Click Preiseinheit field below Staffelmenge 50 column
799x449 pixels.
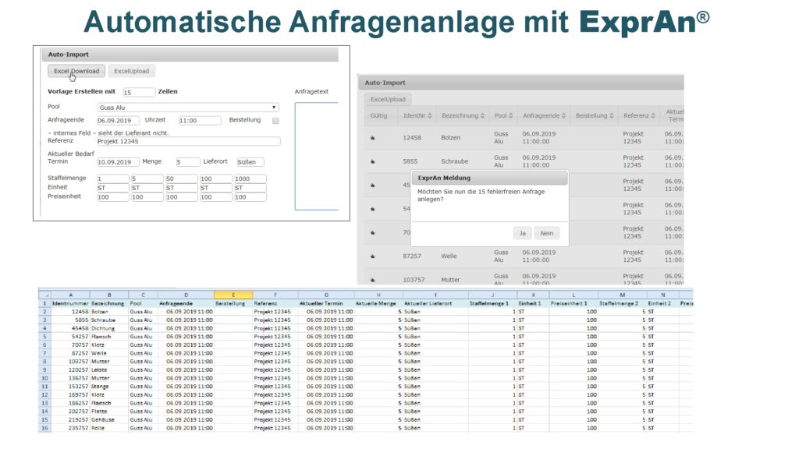[181, 197]
